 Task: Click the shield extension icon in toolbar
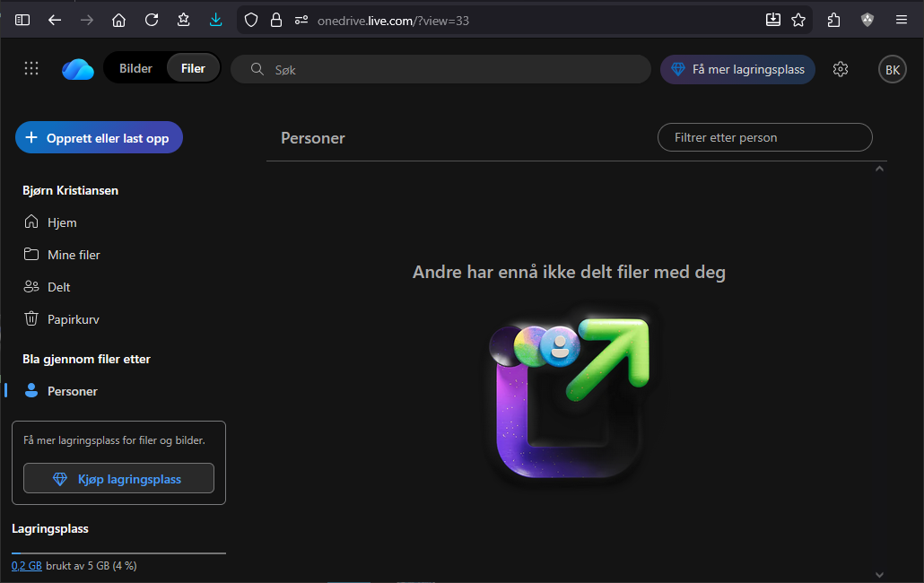(867, 20)
